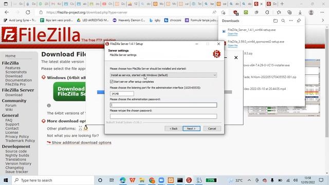This screenshot has height=185, width=329.
Task: Click Show additional download options link
Action: 81,143
